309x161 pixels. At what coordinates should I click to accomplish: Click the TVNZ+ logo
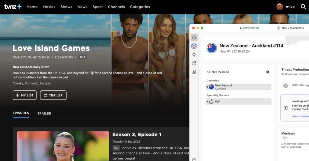pyautogui.click(x=13, y=7)
